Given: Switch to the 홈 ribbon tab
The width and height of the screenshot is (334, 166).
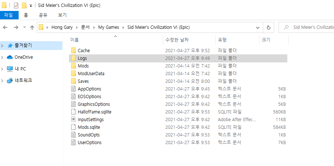Looking at the screenshot, I should click(26, 15).
